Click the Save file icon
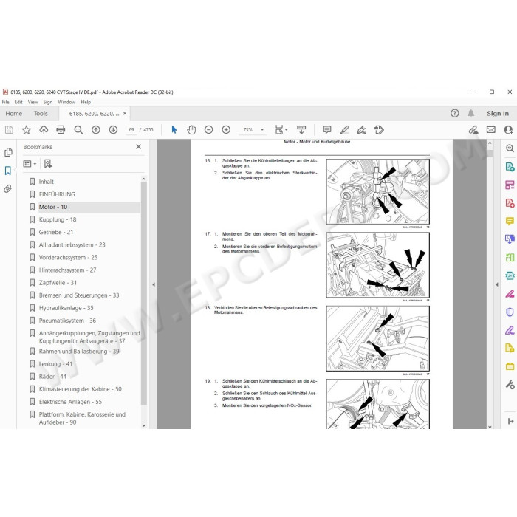 pyautogui.click(x=9, y=130)
